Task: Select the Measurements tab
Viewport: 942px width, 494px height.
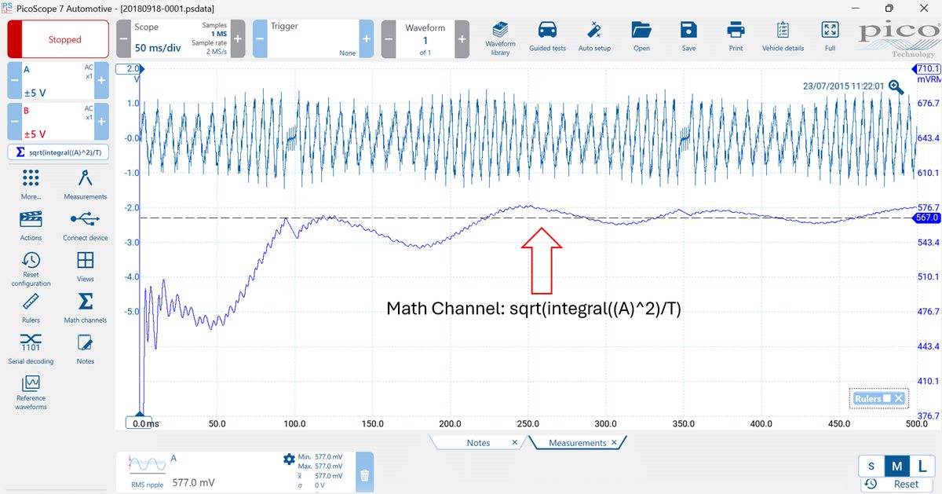Action: pos(577,443)
